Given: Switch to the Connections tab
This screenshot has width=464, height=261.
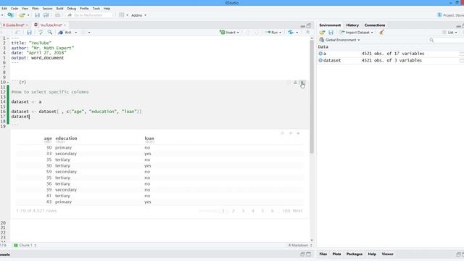Looking at the screenshot, I should 375,25.
